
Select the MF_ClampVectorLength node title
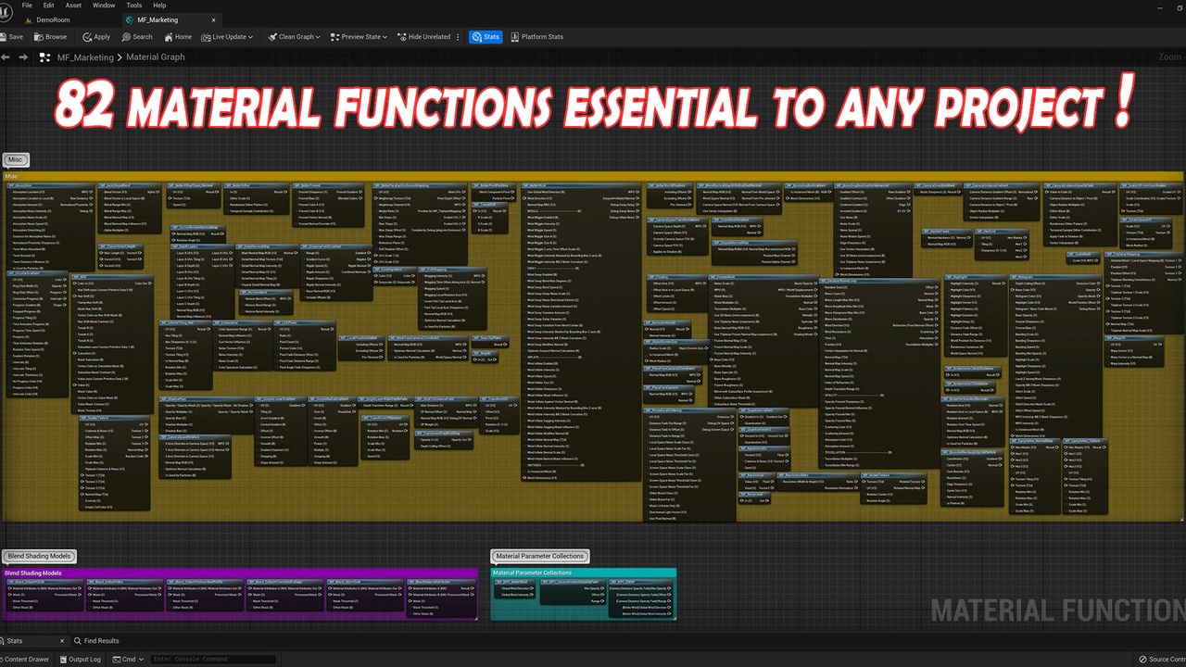[120, 246]
